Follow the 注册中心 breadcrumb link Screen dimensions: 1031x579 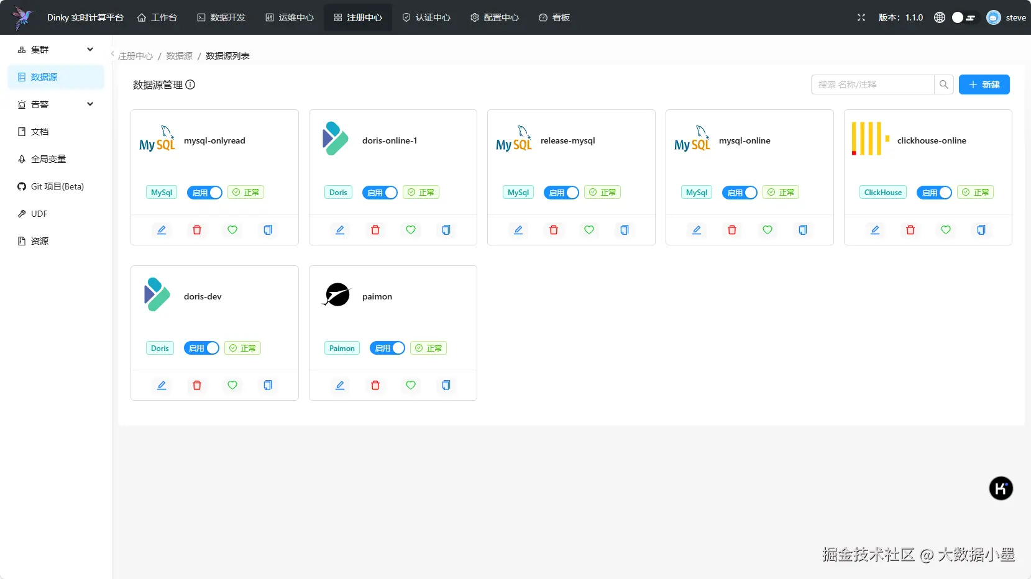tap(135, 56)
